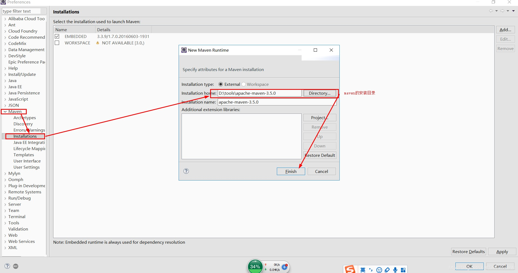Image resolution: width=518 pixels, height=273 pixels.
Task: Click the help icon in New Maven Runtime dialog
Action: 186,171
